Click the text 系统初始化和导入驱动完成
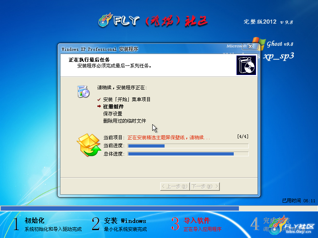The height and width of the screenshot is (238, 318). [x=53, y=229]
